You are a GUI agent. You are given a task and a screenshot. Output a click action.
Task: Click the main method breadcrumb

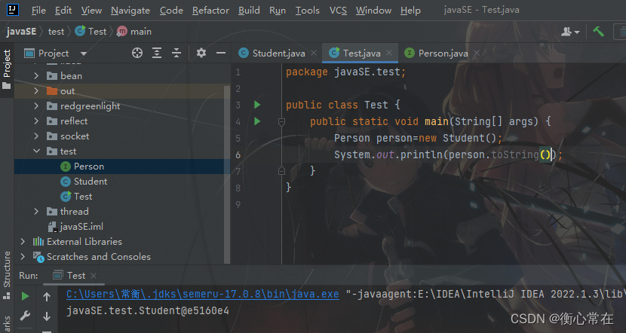pos(134,32)
